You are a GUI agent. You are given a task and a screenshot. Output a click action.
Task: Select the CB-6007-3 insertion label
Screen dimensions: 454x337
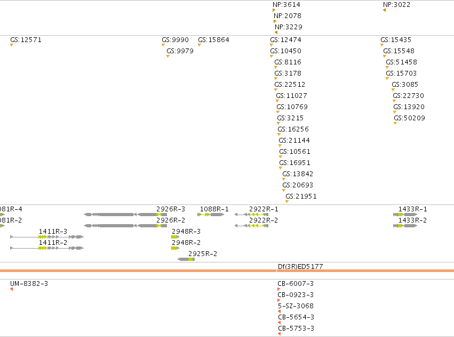point(296,284)
